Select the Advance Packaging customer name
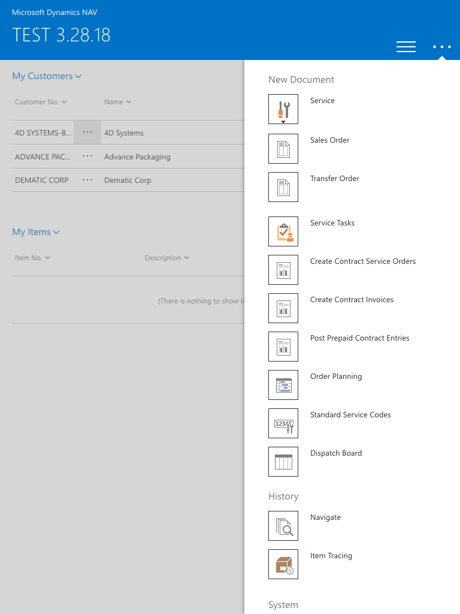 [137, 156]
